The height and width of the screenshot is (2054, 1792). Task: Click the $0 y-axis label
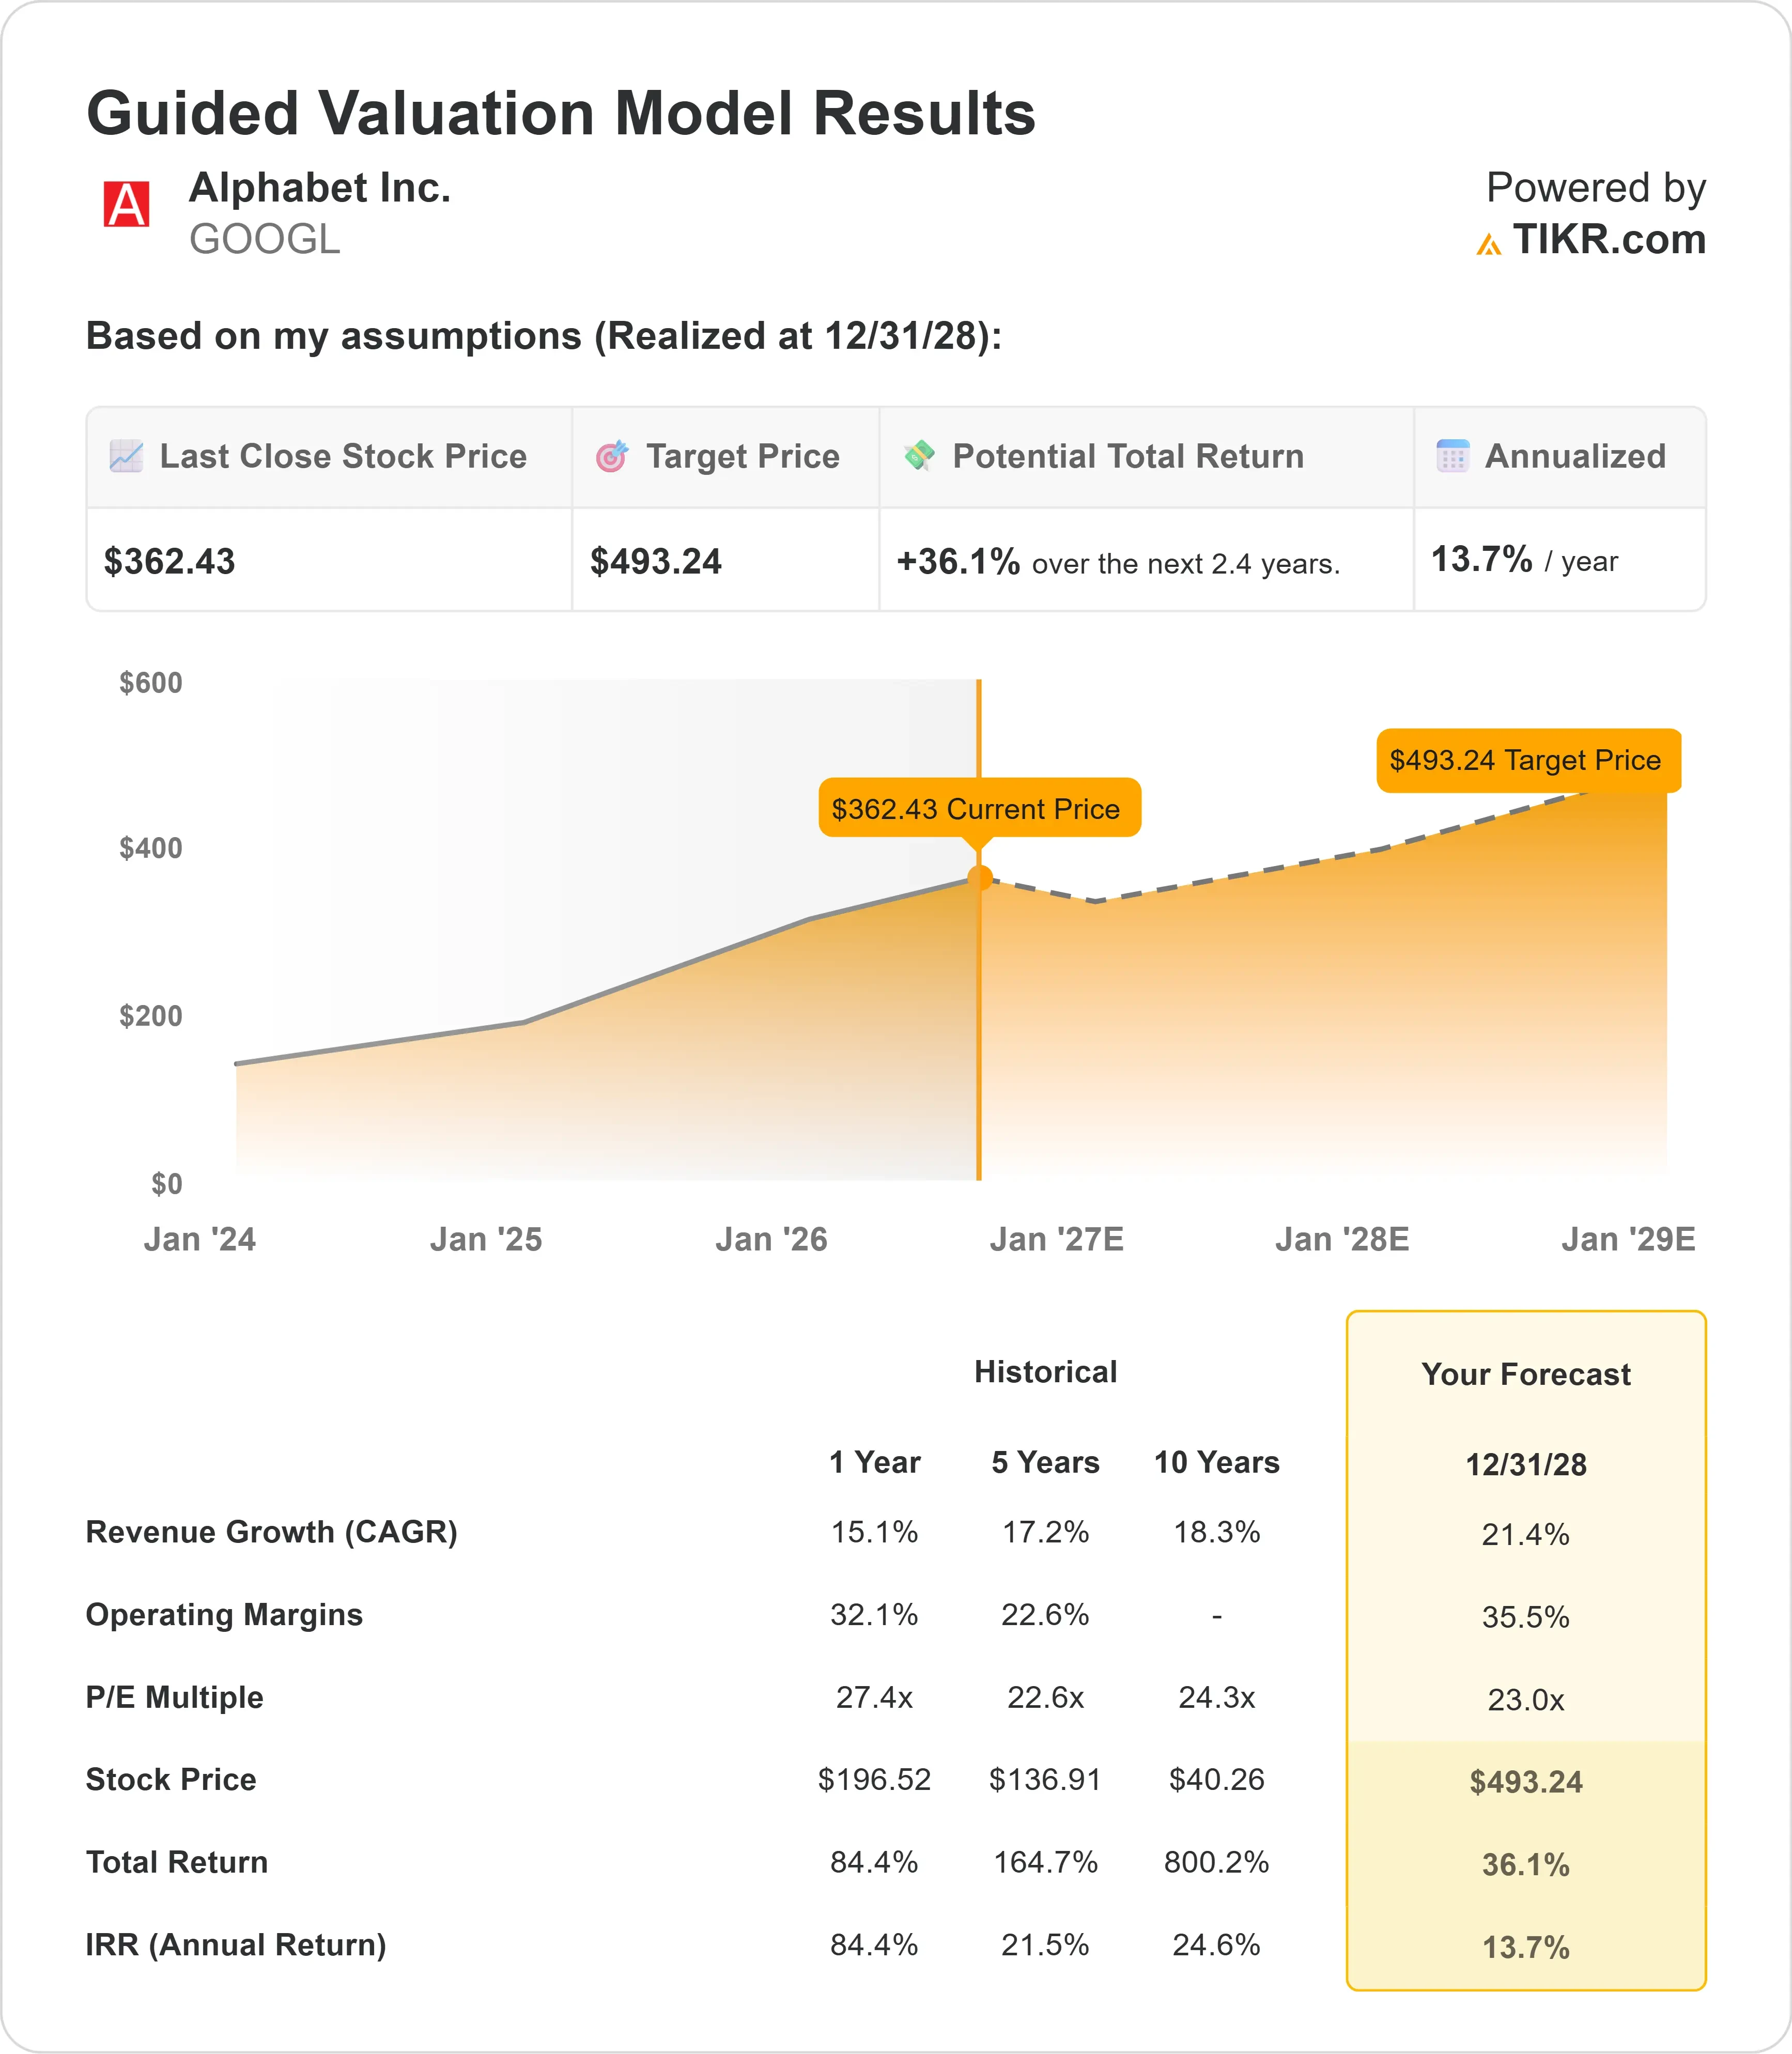tap(167, 1184)
